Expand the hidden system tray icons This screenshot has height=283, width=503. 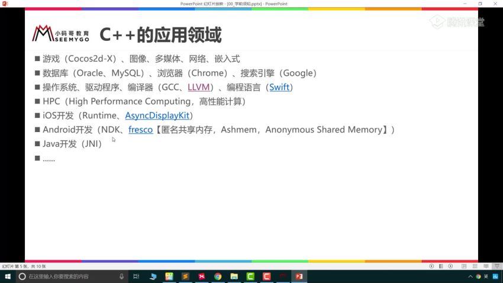(470, 276)
